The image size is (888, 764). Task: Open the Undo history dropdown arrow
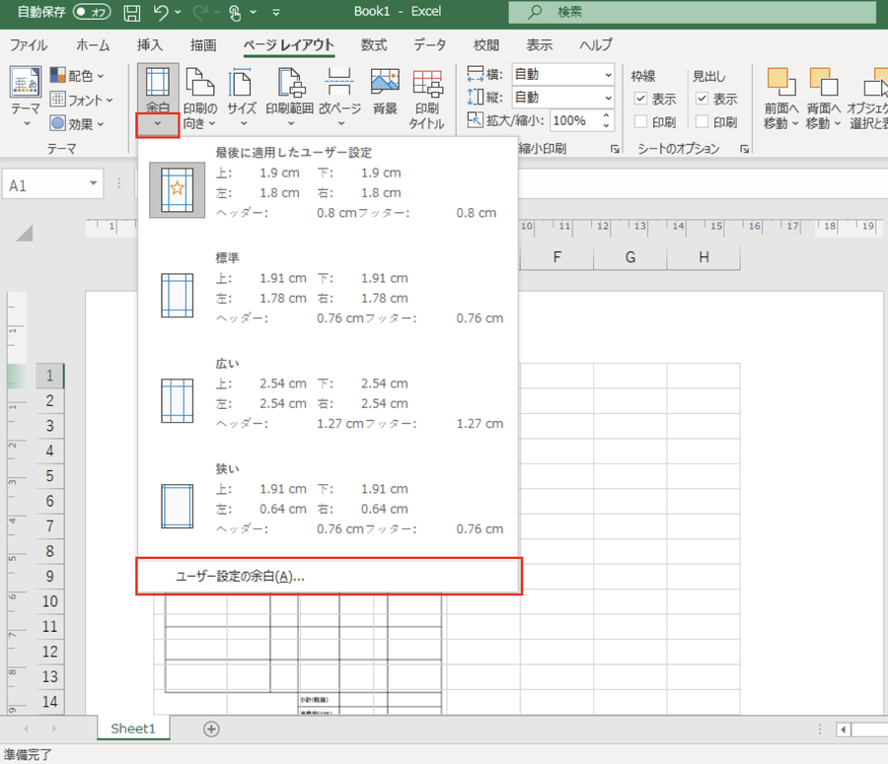tap(178, 12)
